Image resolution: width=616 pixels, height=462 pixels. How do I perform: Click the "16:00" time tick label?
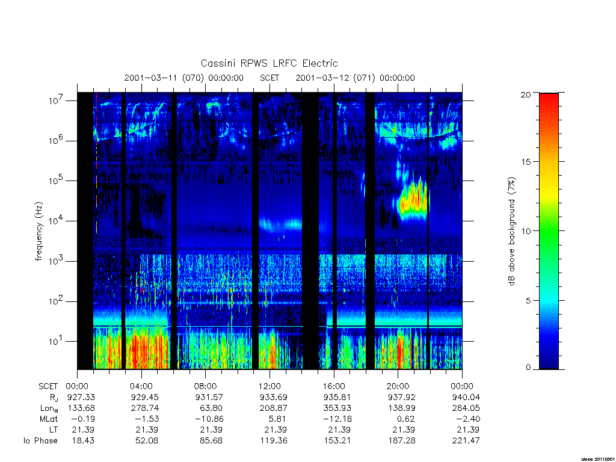click(333, 386)
